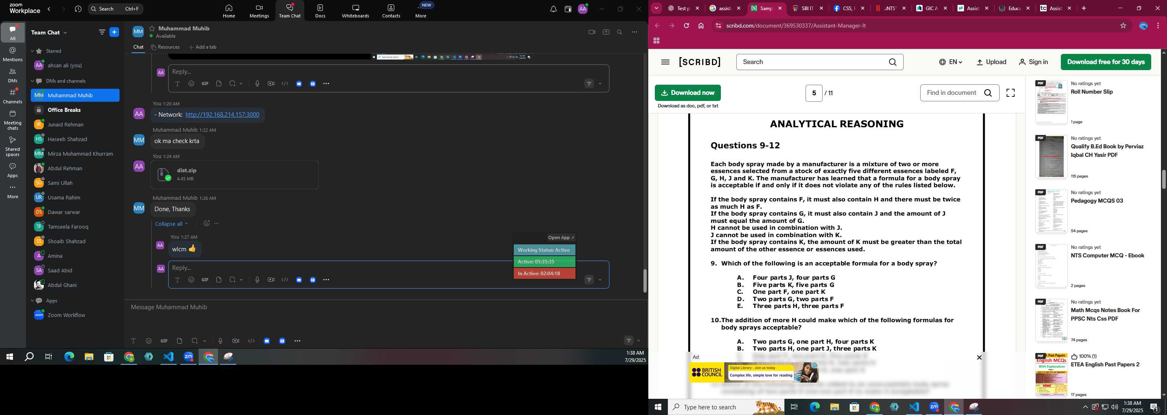
Task: Click the new chat plus button
Action: 114,32
